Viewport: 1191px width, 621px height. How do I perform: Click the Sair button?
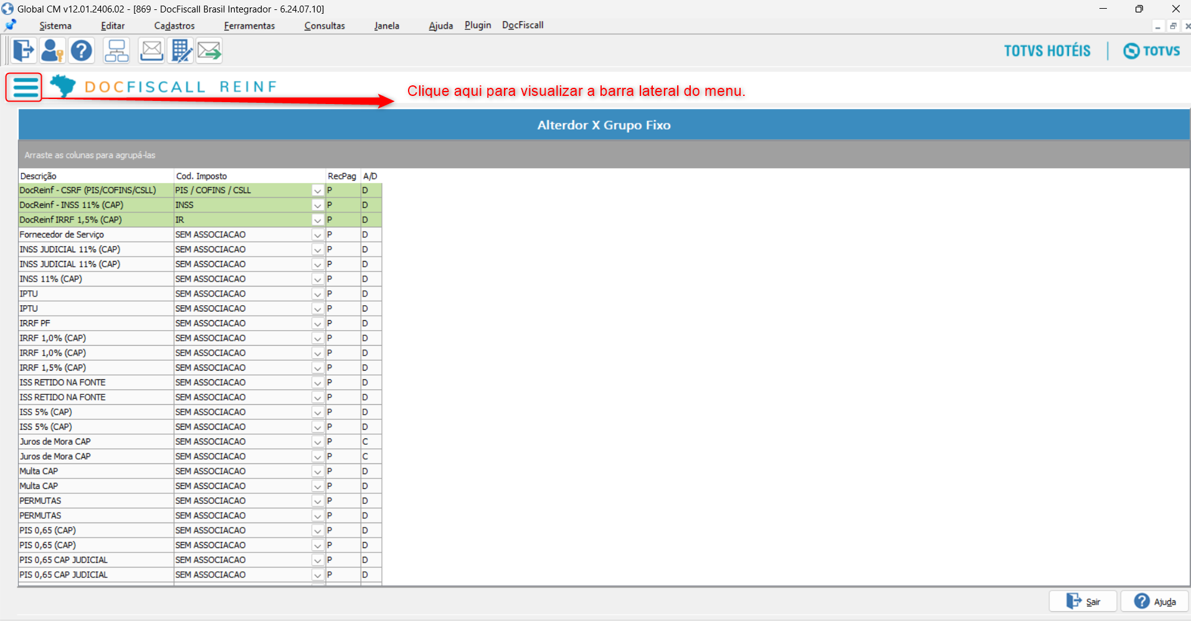[x=1083, y=601]
